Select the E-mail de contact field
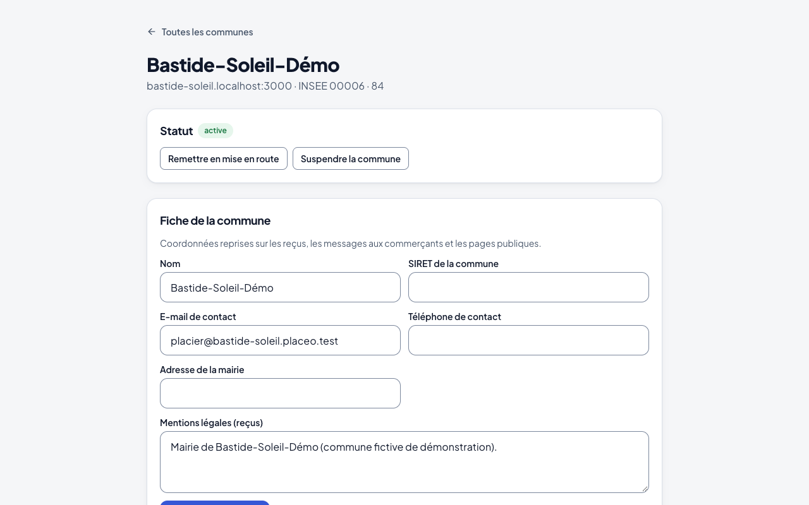 (x=280, y=340)
